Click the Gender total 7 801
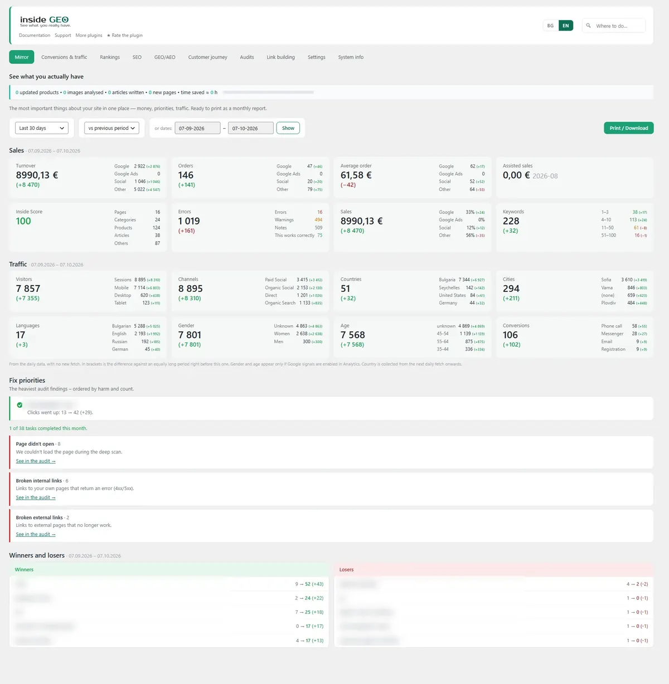The width and height of the screenshot is (669, 684). pyautogui.click(x=190, y=335)
